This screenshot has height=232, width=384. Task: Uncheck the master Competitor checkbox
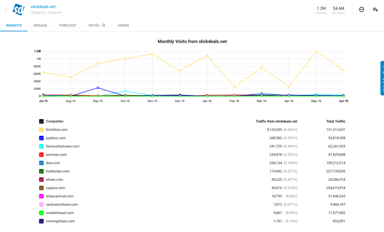(41, 122)
